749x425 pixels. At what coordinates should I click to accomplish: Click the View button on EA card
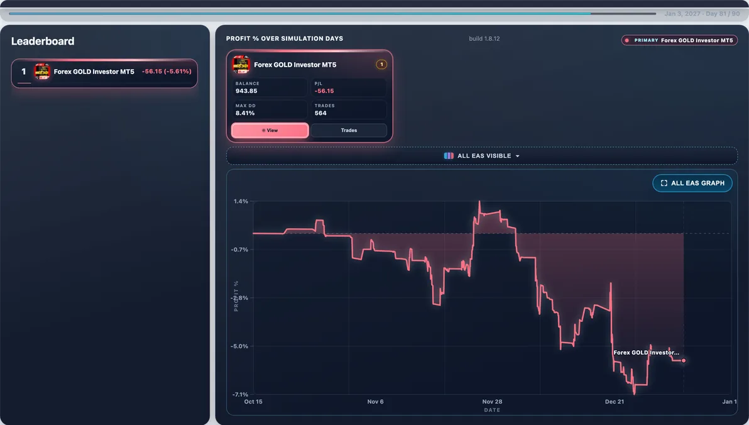click(x=270, y=130)
